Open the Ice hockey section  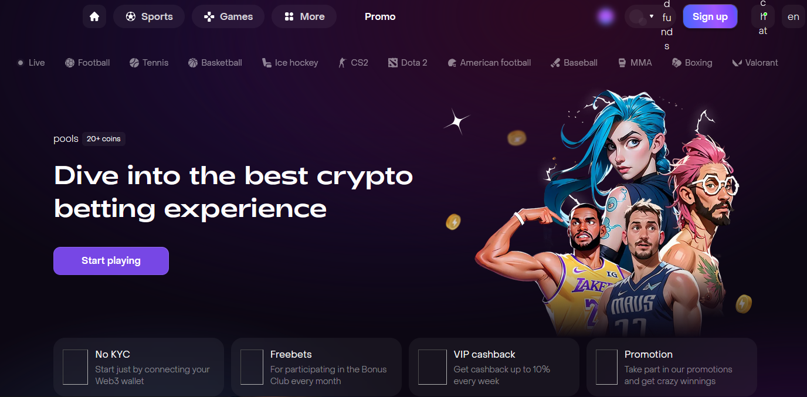[290, 63]
